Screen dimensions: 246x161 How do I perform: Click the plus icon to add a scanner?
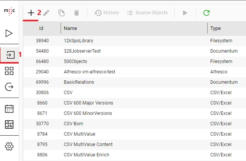[x=31, y=13]
